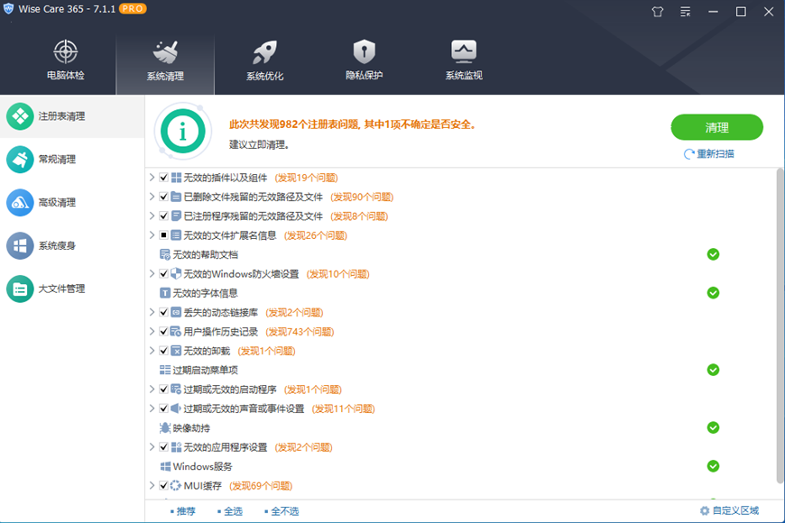This screenshot has width=785, height=523.
Task: Expand the 用户操作历史记录 row
Action: 152,331
